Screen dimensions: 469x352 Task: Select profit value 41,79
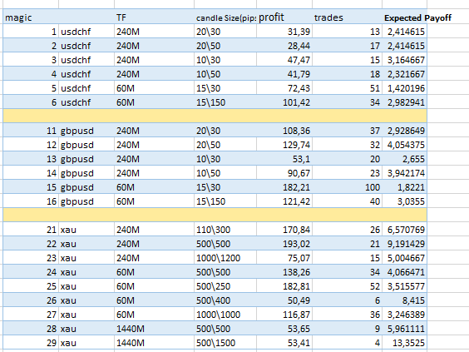click(x=284, y=73)
